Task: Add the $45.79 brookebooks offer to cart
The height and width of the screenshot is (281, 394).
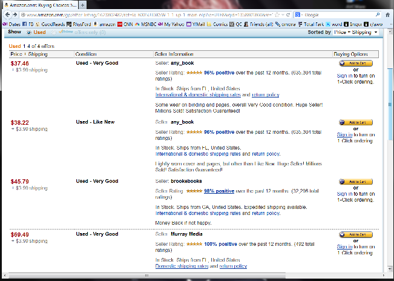Action: pyautogui.click(x=355, y=181)
